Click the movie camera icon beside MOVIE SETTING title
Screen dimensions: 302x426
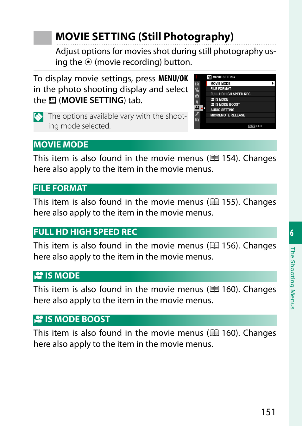click(209, 77)
